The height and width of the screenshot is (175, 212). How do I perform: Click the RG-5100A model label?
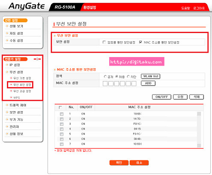pyautogui.click(x=65, y=7)
